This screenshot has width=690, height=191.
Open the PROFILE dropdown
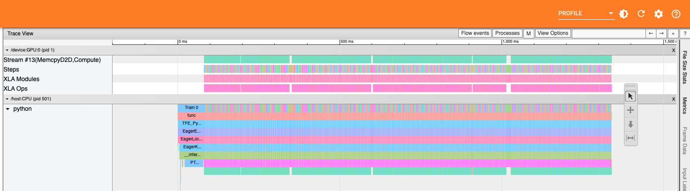[586, 14]
